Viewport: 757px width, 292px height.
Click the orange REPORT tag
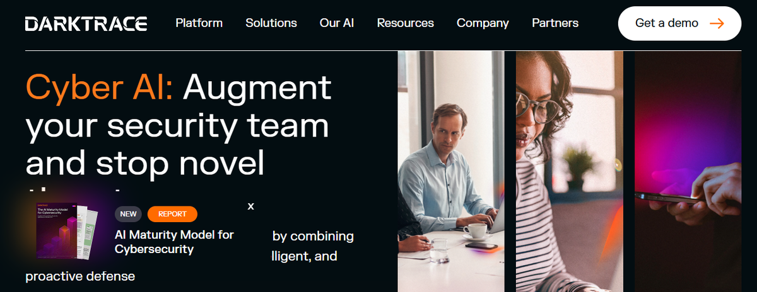click(172, 214)
